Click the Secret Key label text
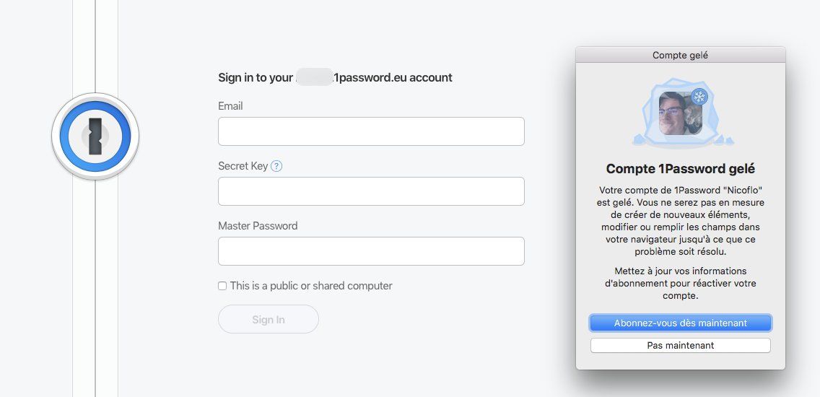Viewport: 820px width, 397px height. coord(243,166)
